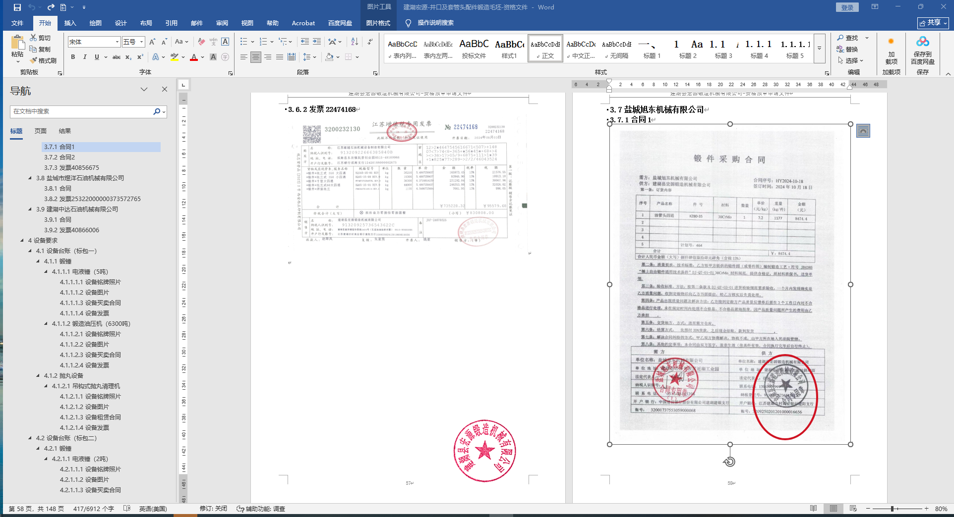Open the layout options icon beside the picture
Screen dimensions: 954x517
tap(863, 131)
